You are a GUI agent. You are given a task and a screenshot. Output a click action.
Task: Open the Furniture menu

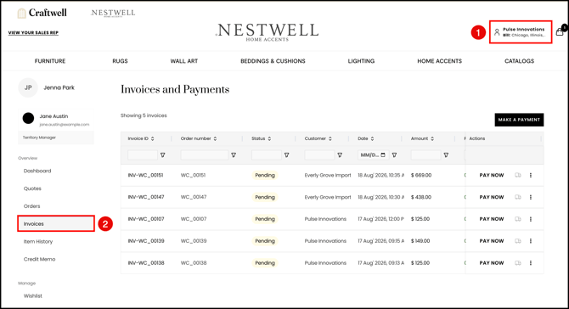coord(50,61)
